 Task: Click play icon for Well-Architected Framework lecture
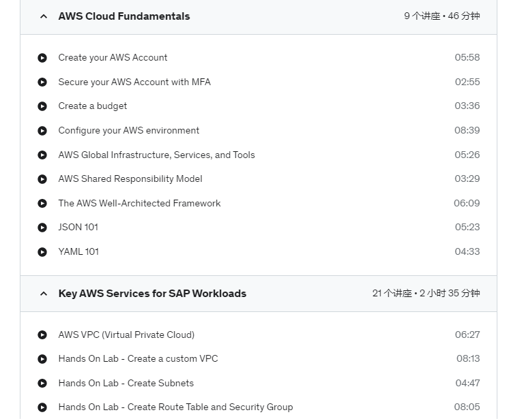click(42, 204)
